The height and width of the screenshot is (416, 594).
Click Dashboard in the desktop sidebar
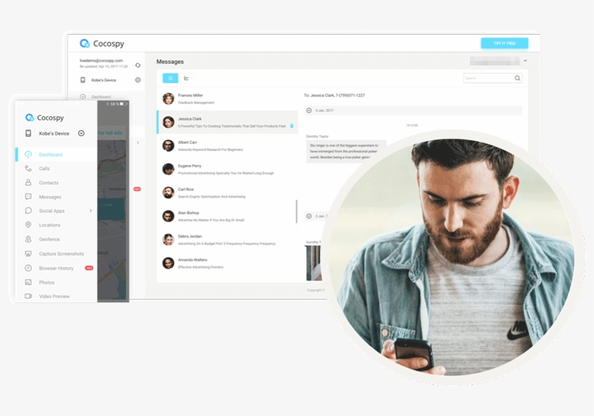pos(101,97)
